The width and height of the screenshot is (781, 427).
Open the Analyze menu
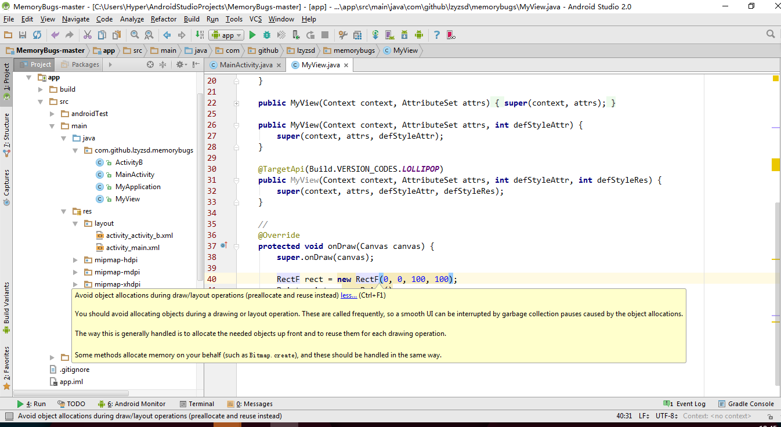[x=132, y=19]
